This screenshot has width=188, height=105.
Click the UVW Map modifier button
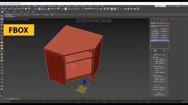point(155,31)
